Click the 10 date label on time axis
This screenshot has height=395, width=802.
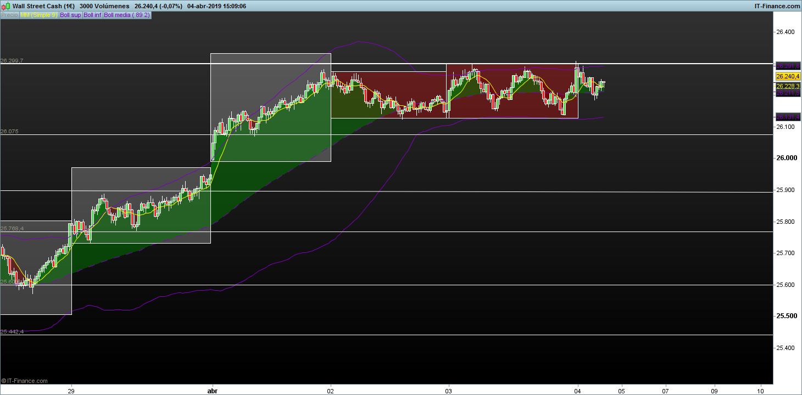760,392
